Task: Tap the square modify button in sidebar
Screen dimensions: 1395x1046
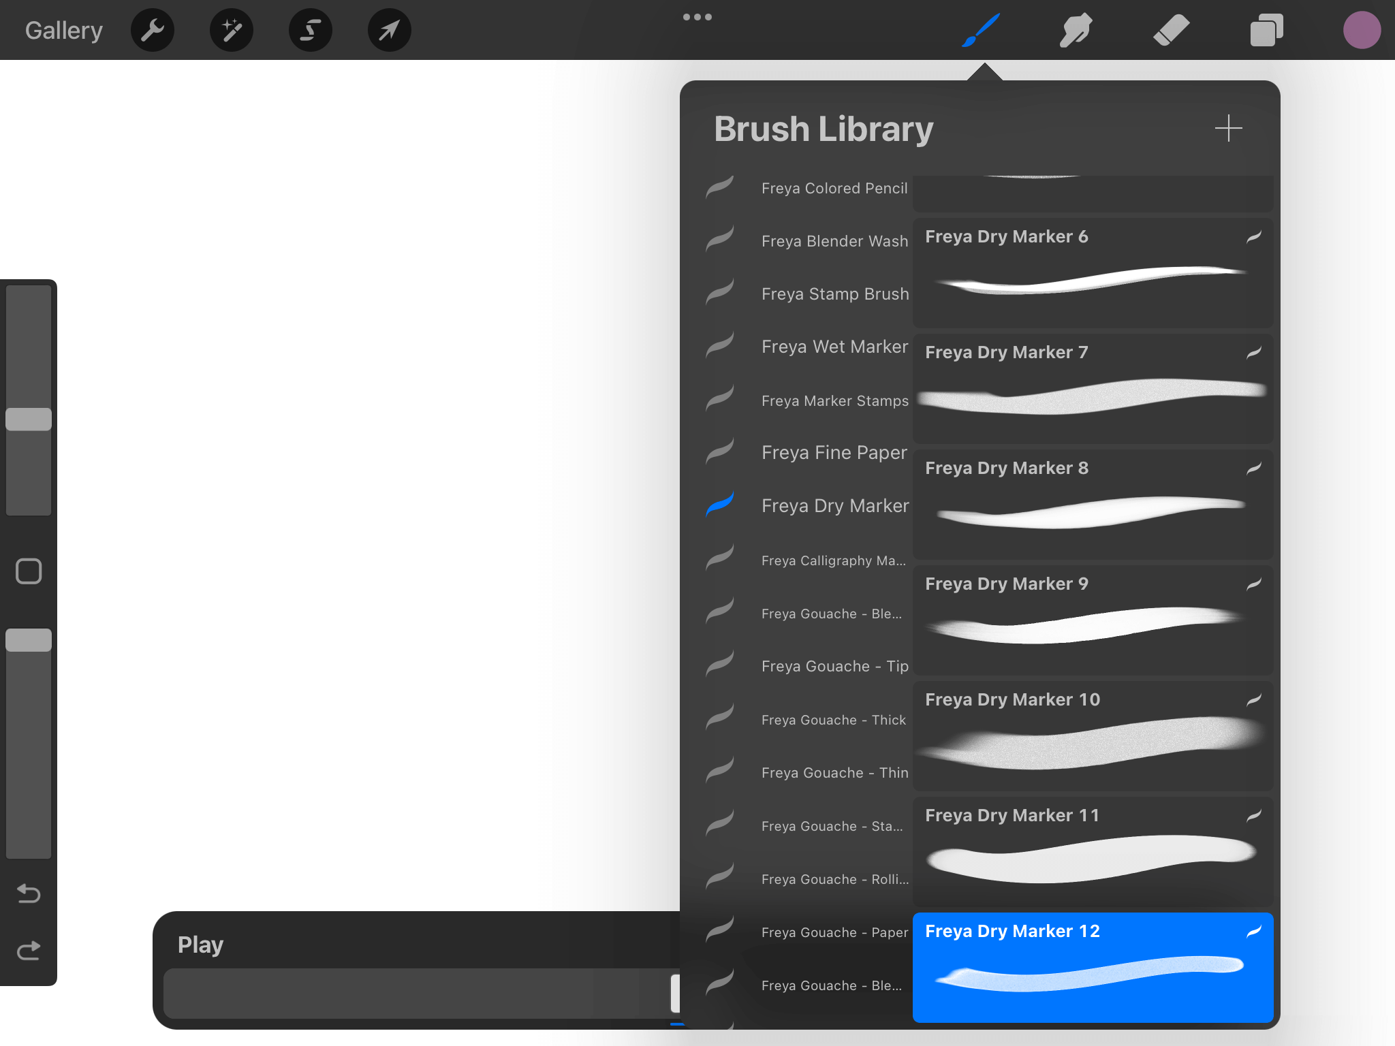Action: point(29,571)
